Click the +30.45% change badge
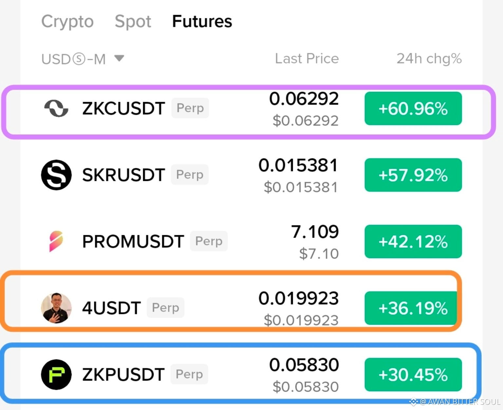503x410 pixels. tap(413, 375)
